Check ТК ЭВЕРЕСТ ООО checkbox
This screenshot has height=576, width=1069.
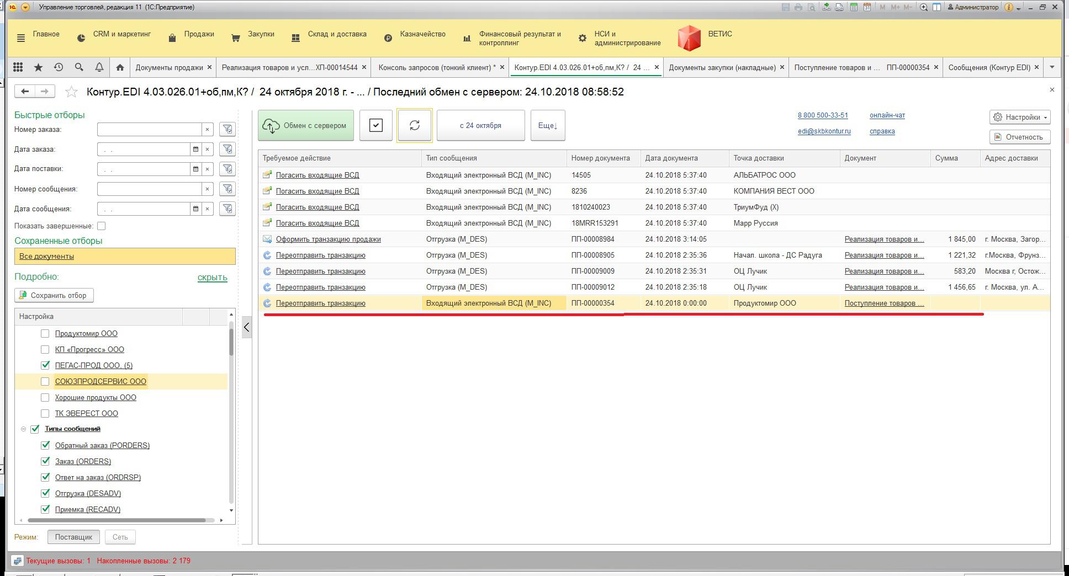click(45, 413)
